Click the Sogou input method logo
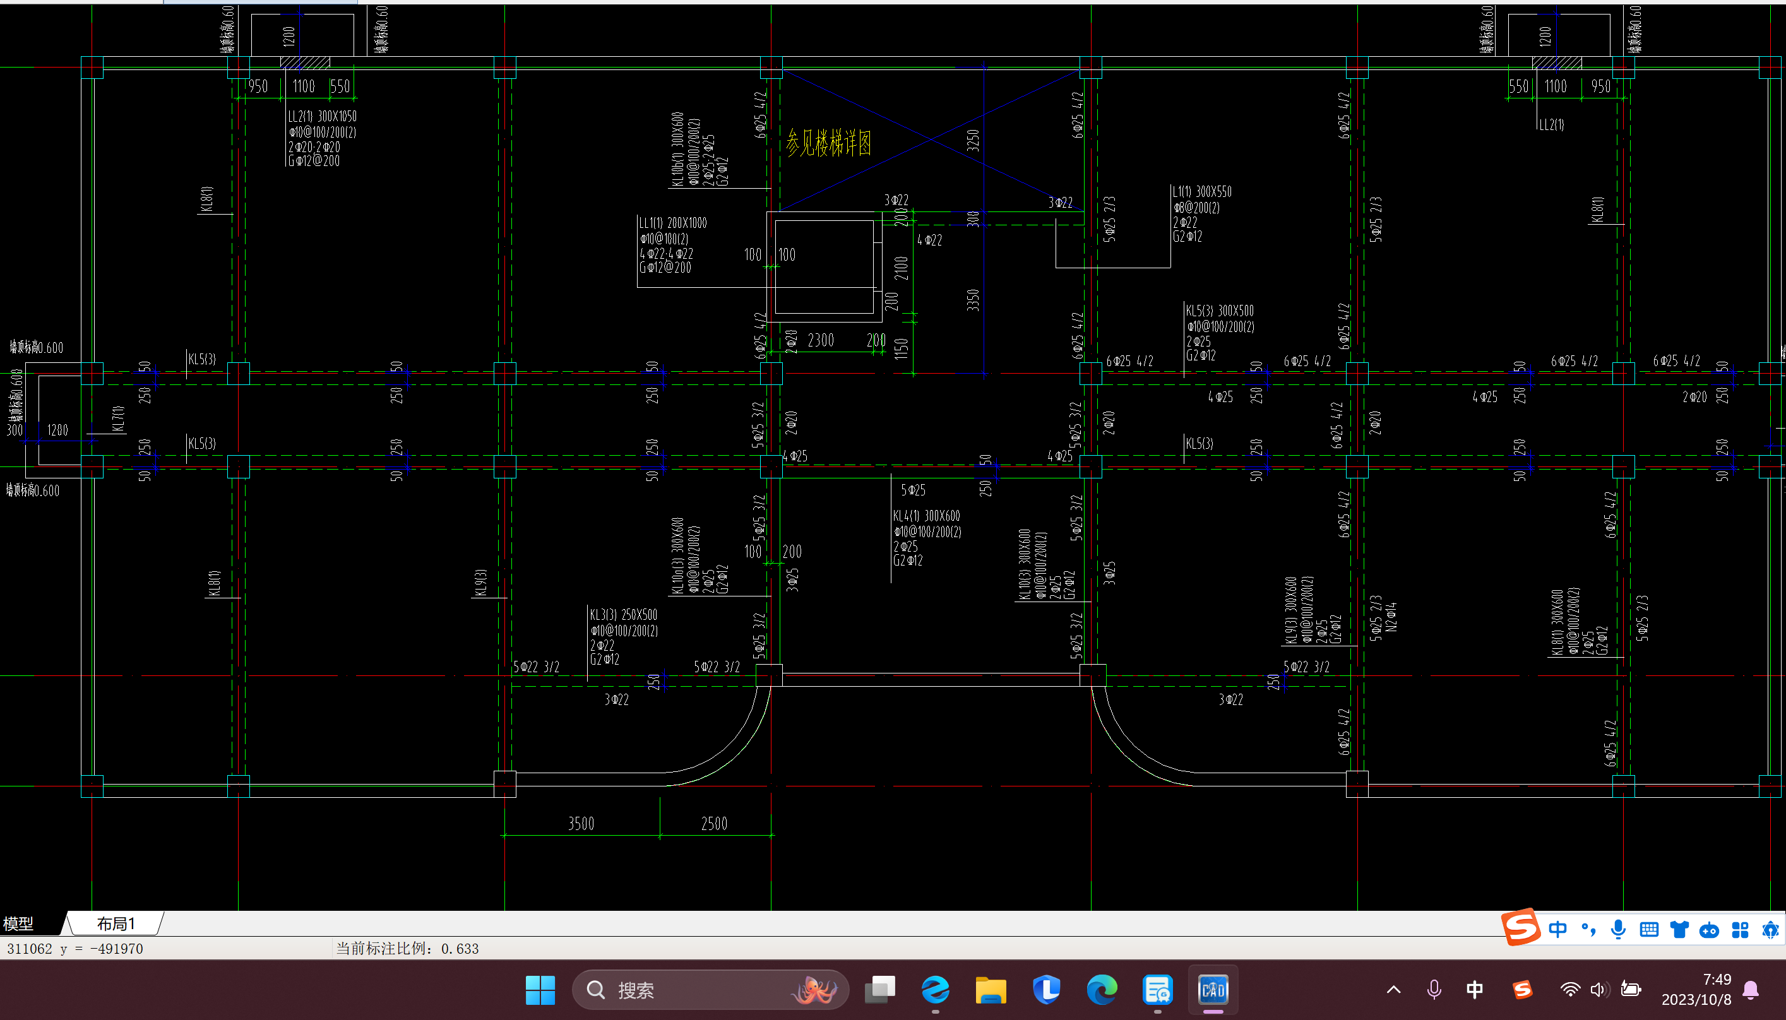This screenshot has height=1020, width=1786. [x=1520, y=928]
